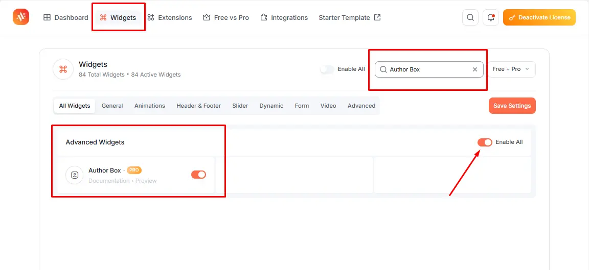Click the Save Settings button
Image resolution: width=589 pixels, height=270 pixels.
tap(512, 106)
